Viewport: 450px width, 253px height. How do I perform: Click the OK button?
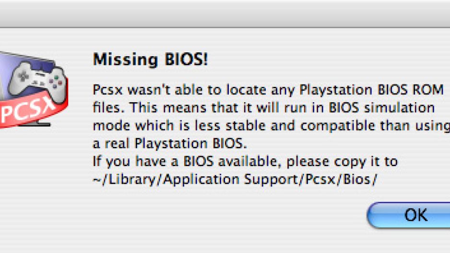click(x=415, y=215)
